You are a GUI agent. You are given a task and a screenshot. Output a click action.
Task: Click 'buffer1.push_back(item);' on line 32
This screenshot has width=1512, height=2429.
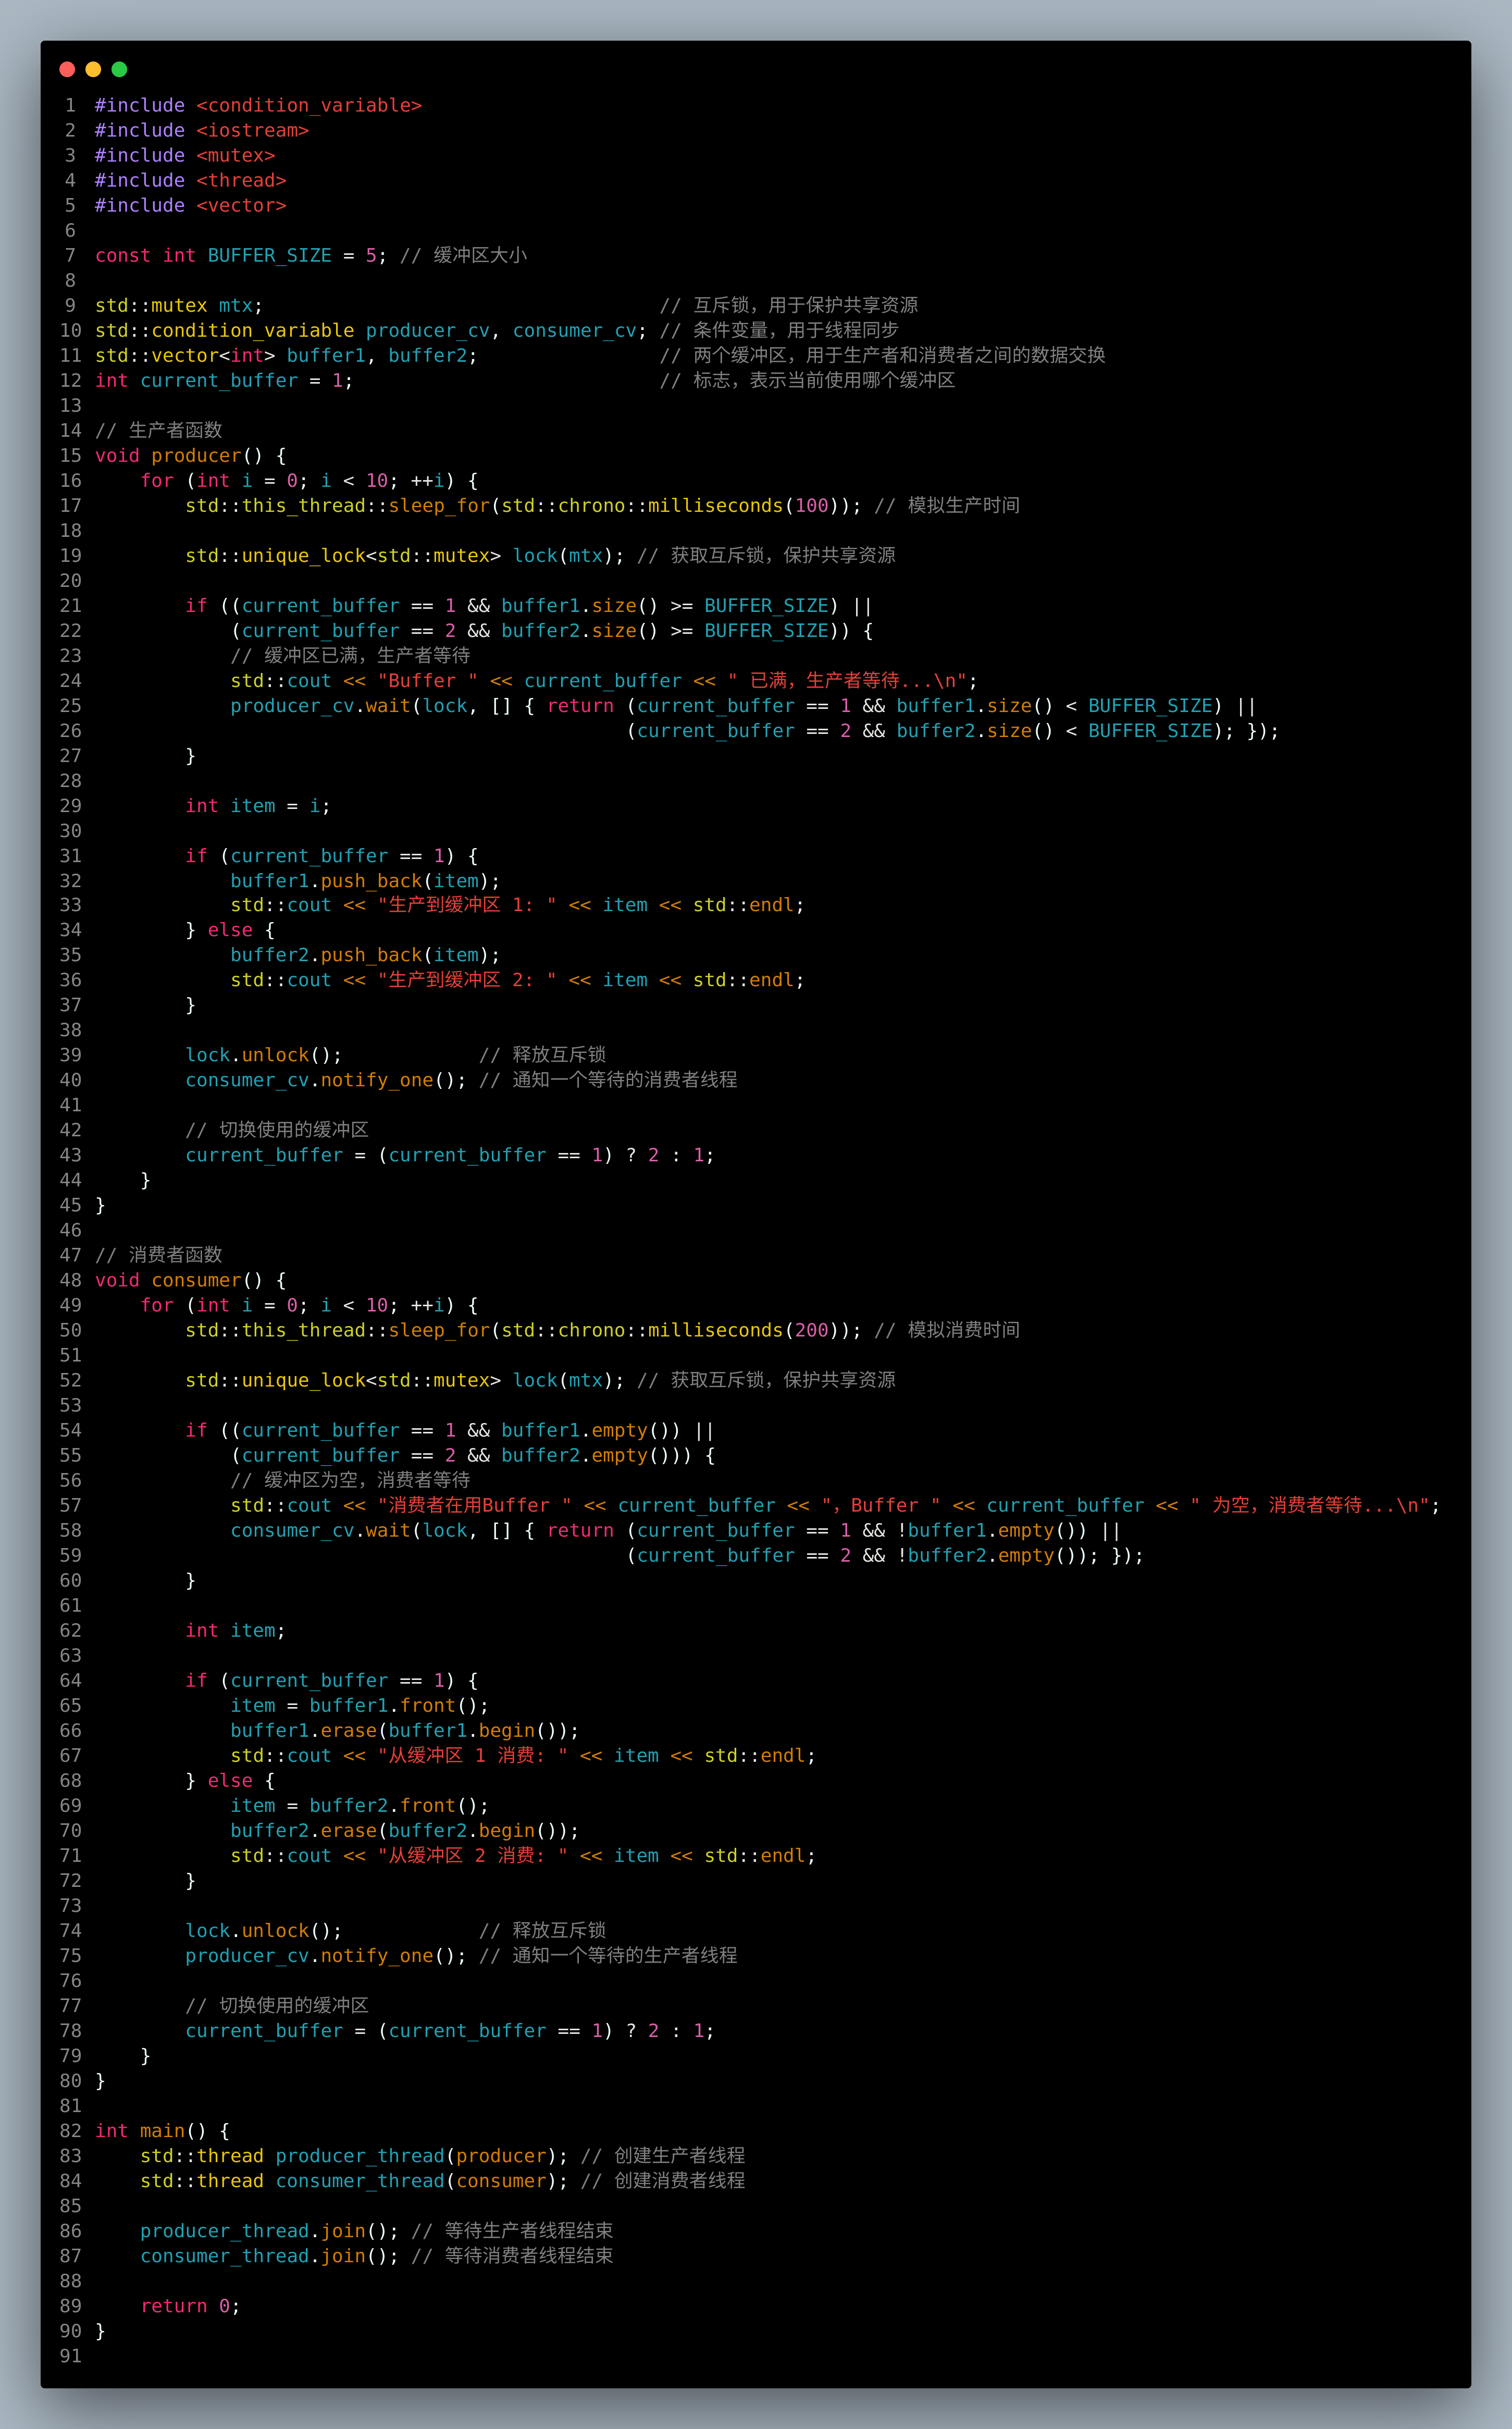click(x=365, y=880)
